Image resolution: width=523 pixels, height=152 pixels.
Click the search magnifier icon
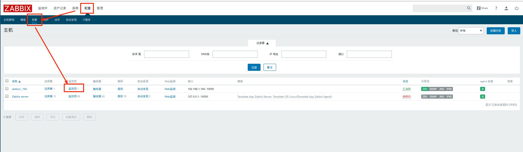click(x=469, y=8)
